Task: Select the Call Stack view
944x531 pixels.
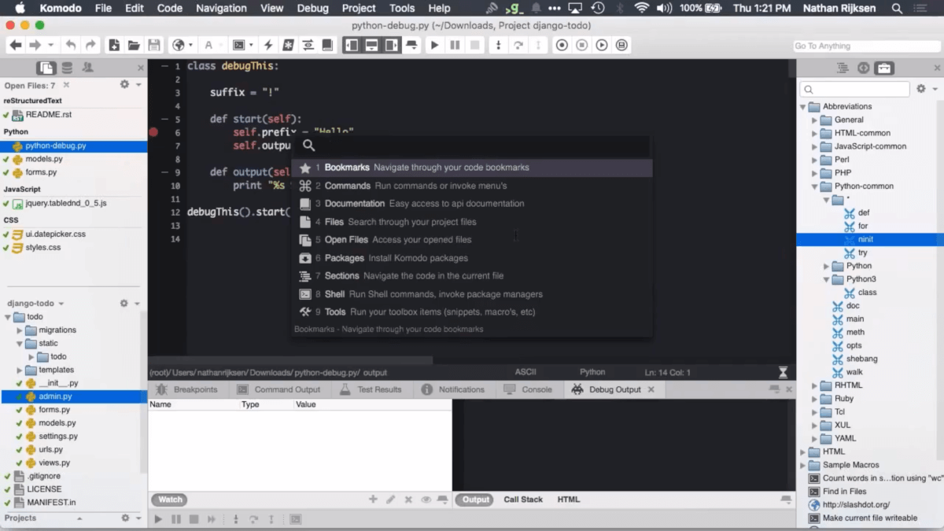Action: (523, 500)
